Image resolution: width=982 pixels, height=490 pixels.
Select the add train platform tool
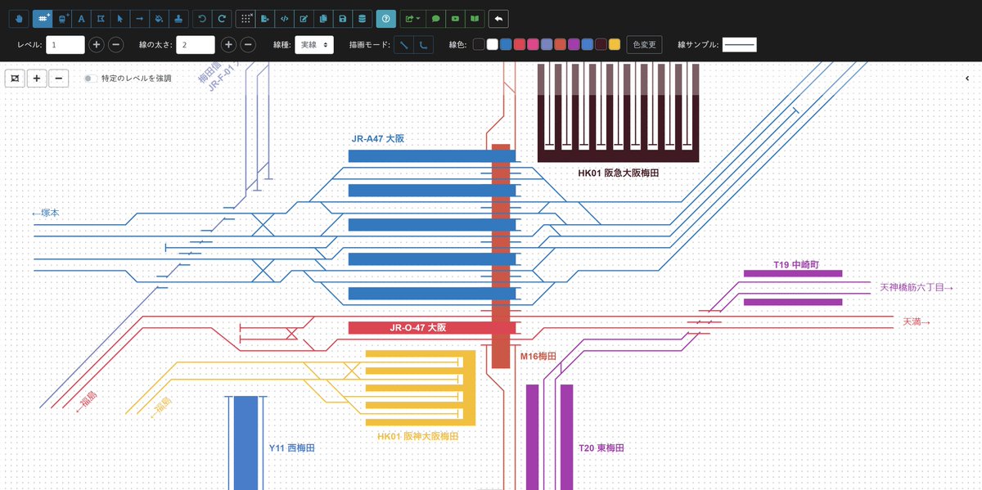pyautogui.click(x=62, y=18)
